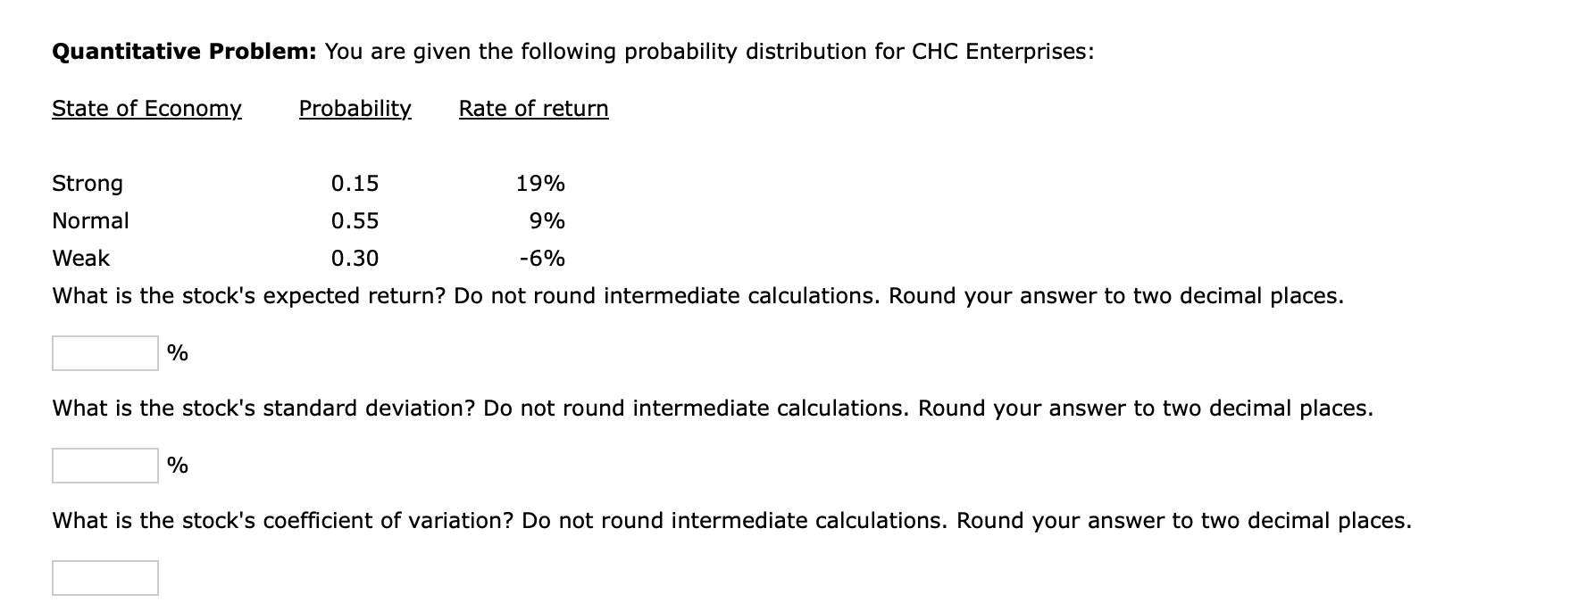Click the % sign beside the first input
This screenshot has height=611, width=1586.
tap(177, 353)
